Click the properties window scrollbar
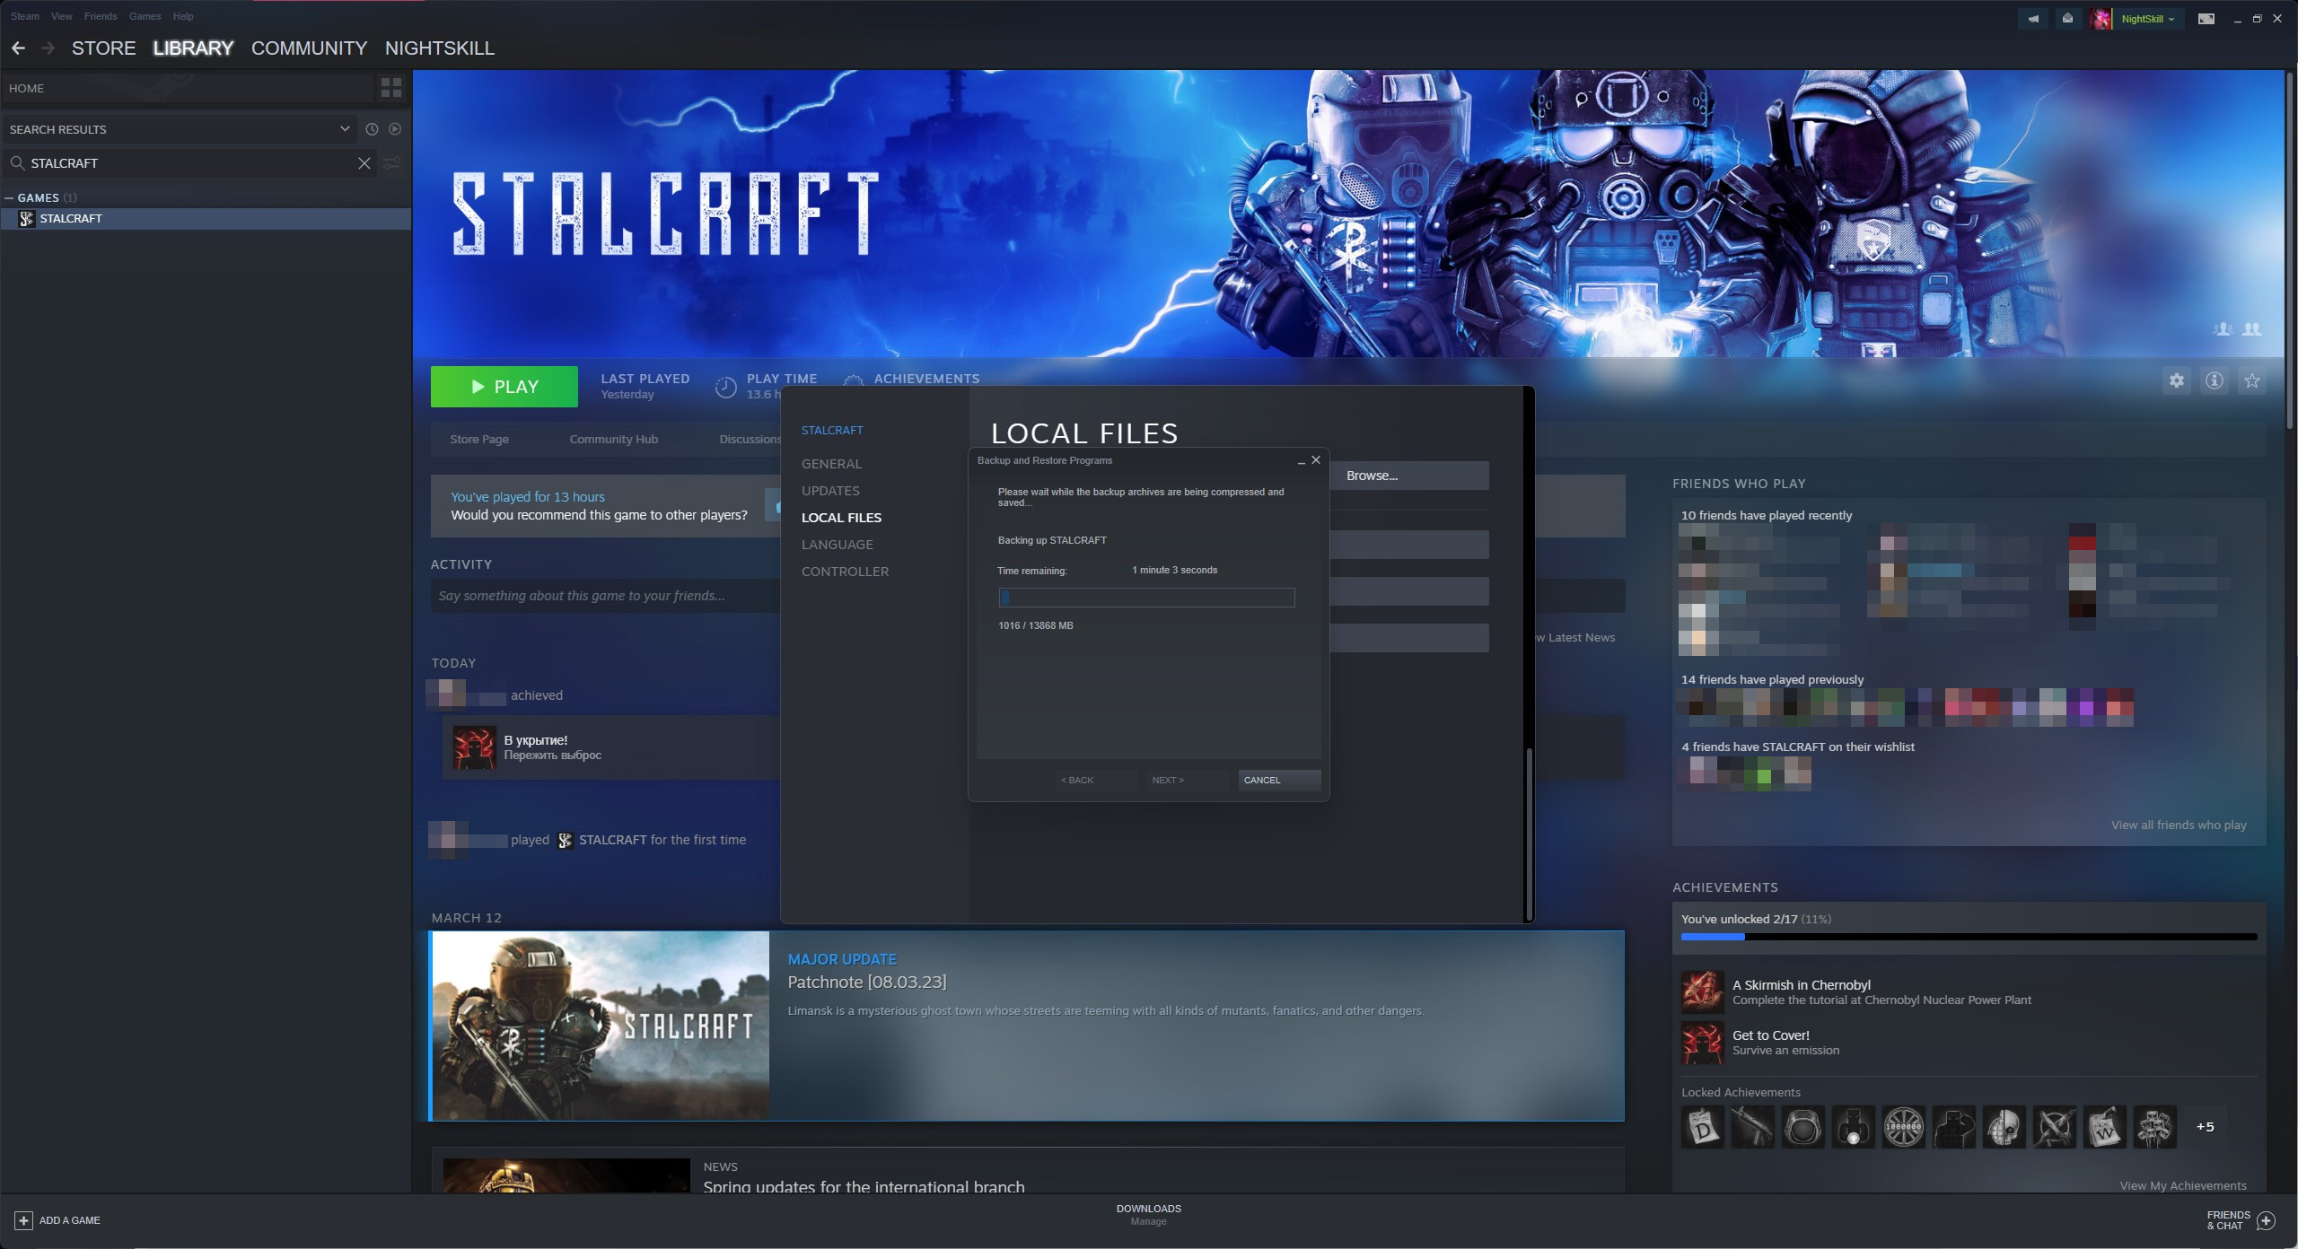This screenshot has width=2298, height=1249. click(x=1528, y=833)
